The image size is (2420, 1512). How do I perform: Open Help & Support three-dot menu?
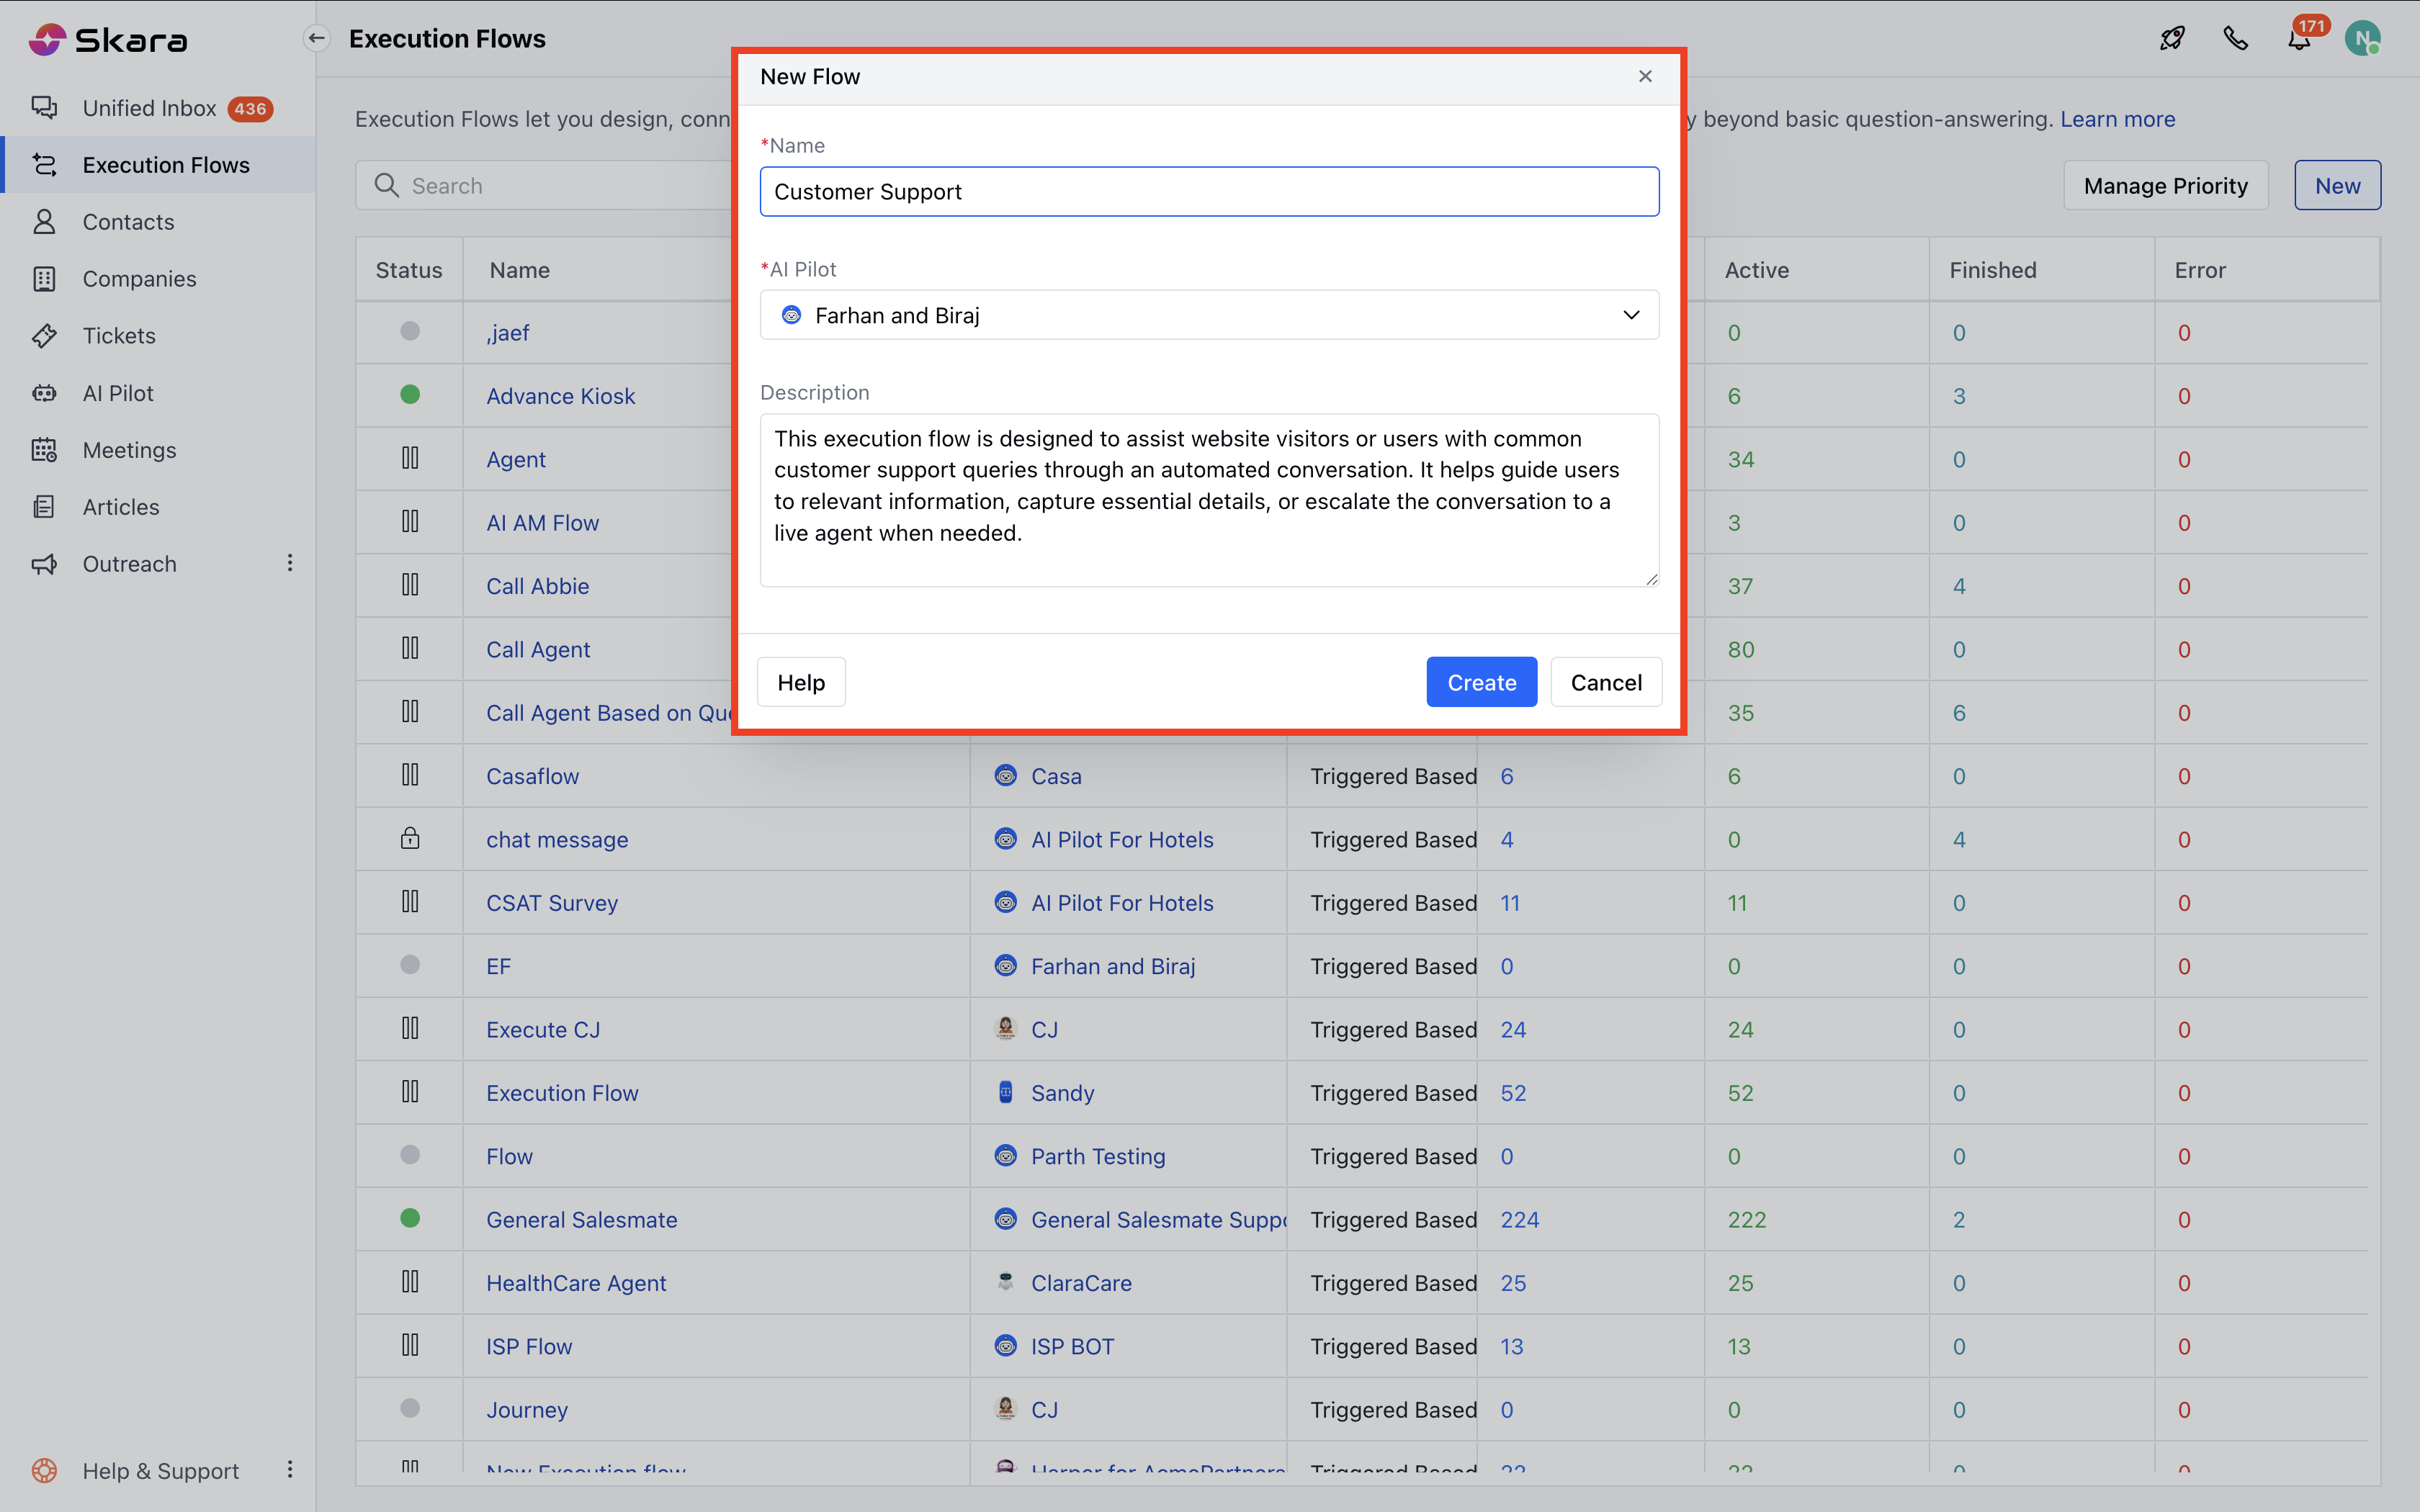coord(290,1469)
